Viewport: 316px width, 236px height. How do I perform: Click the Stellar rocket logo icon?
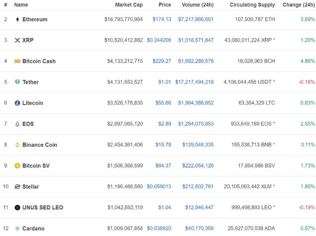click(17, 186)
